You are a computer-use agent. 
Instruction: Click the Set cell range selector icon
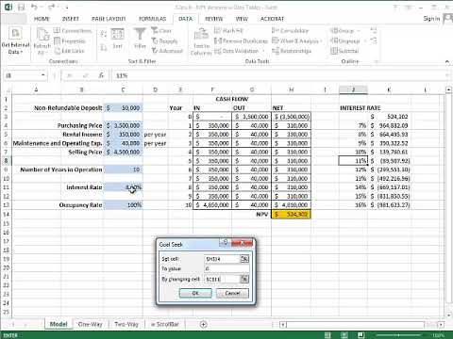pyautogui.click(x=244, y=259)
